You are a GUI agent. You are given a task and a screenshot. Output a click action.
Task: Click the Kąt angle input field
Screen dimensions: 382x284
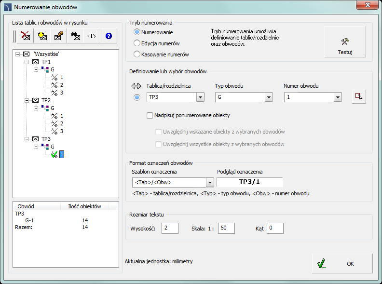pyautogui.click(x=275, y=228)
